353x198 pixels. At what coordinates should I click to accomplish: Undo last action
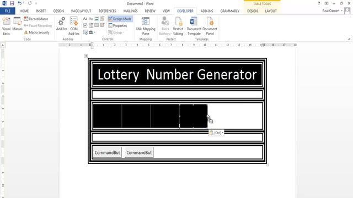[20, 3]
